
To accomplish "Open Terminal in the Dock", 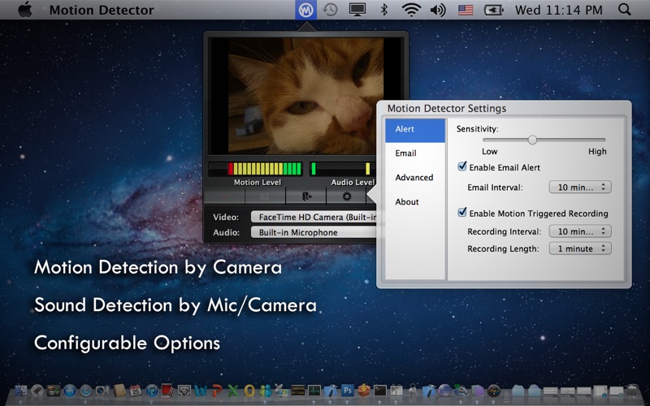I will point(380,391).
